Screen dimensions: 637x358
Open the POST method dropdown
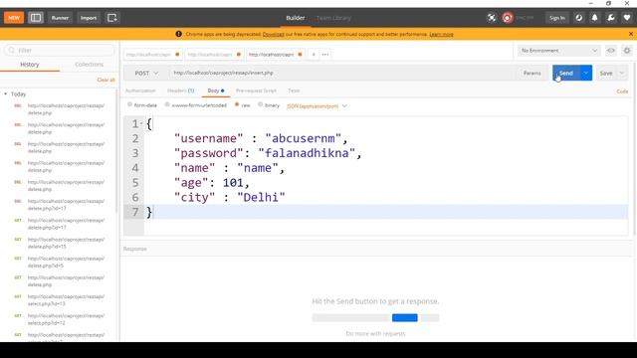[x=146, y=73]
